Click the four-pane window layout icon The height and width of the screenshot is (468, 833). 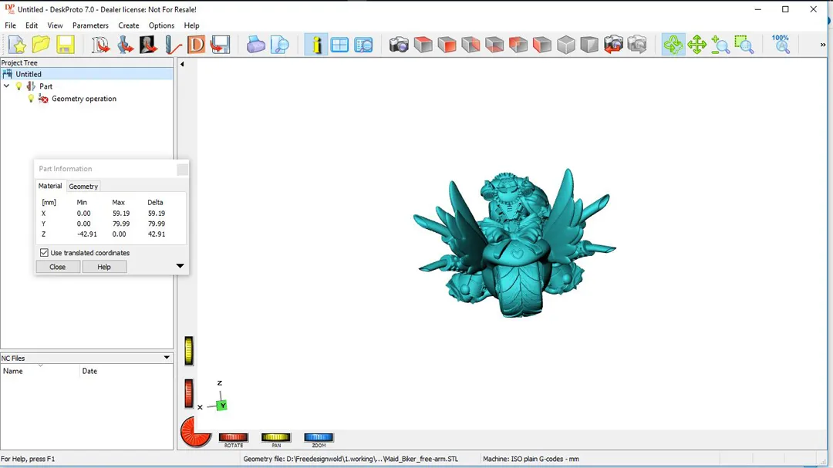(x=339, y=45)
